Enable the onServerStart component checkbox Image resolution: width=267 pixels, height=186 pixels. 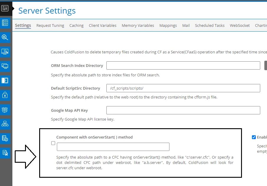coord(53,143)
